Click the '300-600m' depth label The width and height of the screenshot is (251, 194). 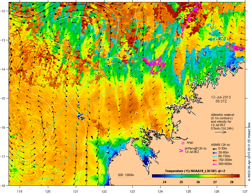tap(225, 164)
